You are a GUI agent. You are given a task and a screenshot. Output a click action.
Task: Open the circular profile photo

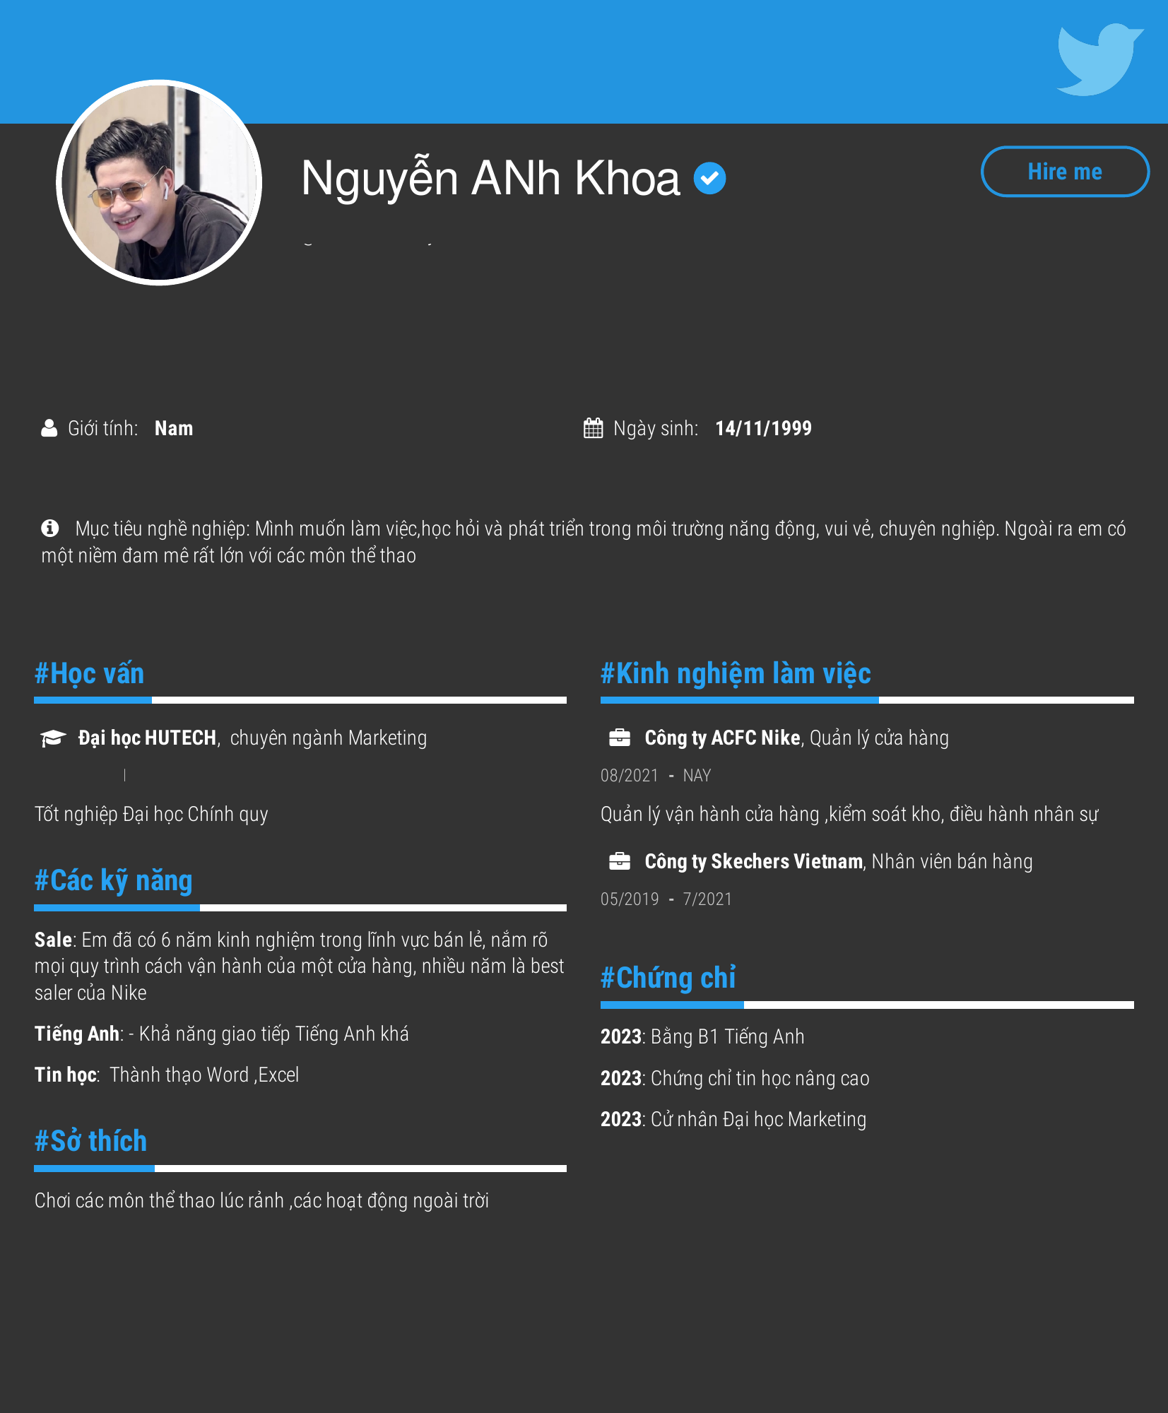pos(159,183)
